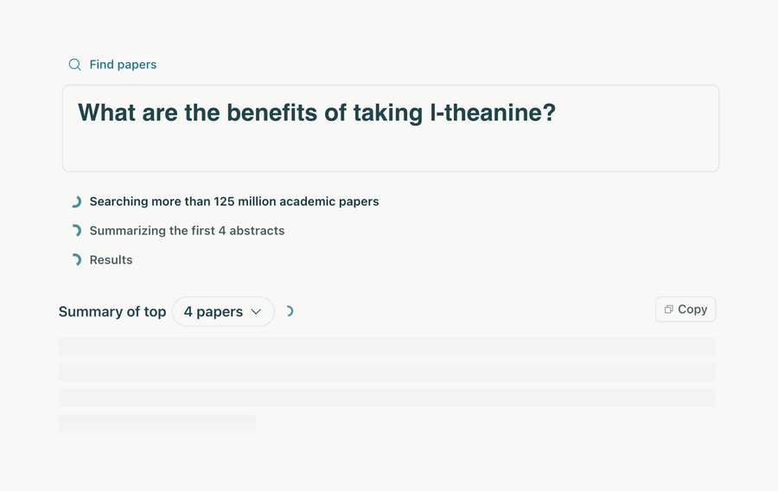This screenshot has height=491, width=778.
Task: Click the second loading placeholder bar
Action: click(x=386, y=372)
